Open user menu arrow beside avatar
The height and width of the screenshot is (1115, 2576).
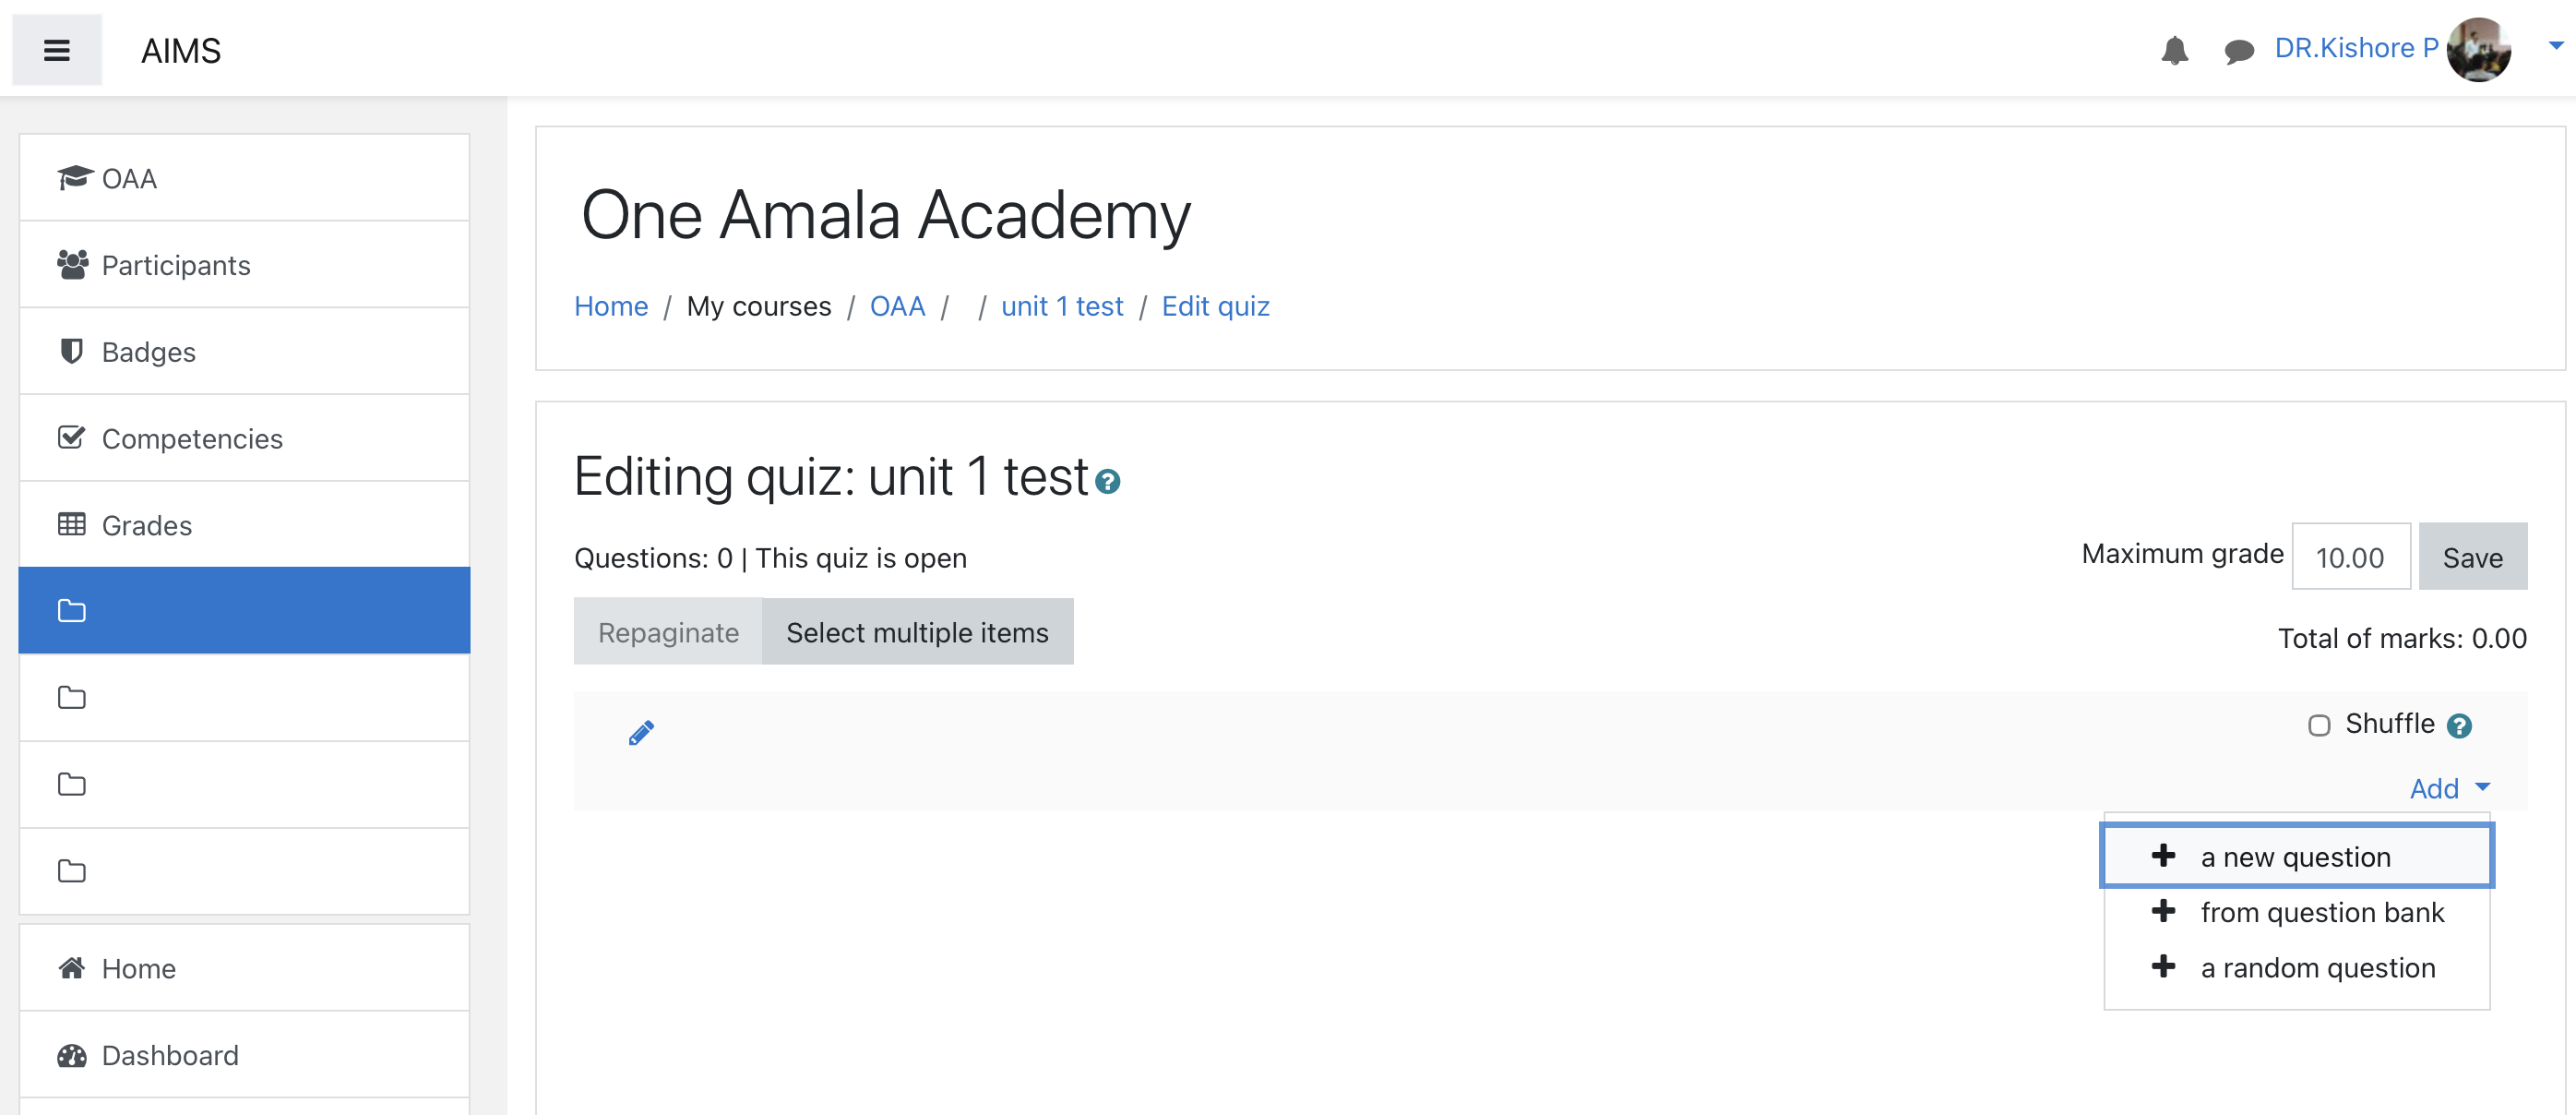(2555, 46)
